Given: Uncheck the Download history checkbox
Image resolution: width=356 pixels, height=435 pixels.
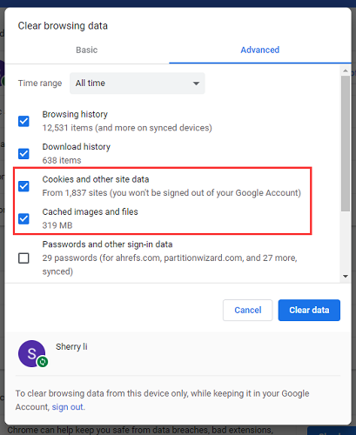Looking at the screenshot, I should click(24, 154).
